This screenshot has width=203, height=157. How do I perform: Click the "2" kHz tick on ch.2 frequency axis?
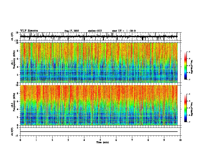coord(18,117)
